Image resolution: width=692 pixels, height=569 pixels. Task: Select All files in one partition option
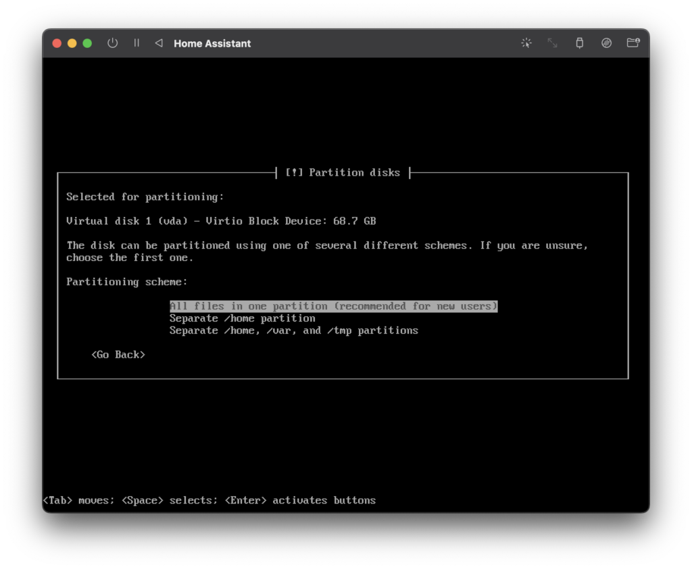click(334, 306)
